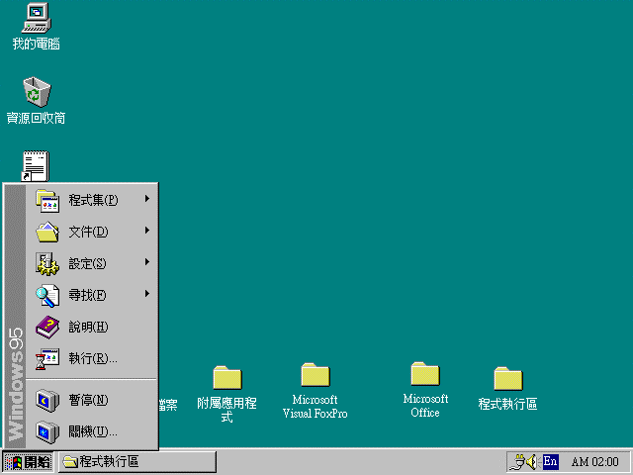Select the 程式執行區 folder icon on desktop
Image resolution: width=633 pixels, height=475 pixels.
[508, 378]
